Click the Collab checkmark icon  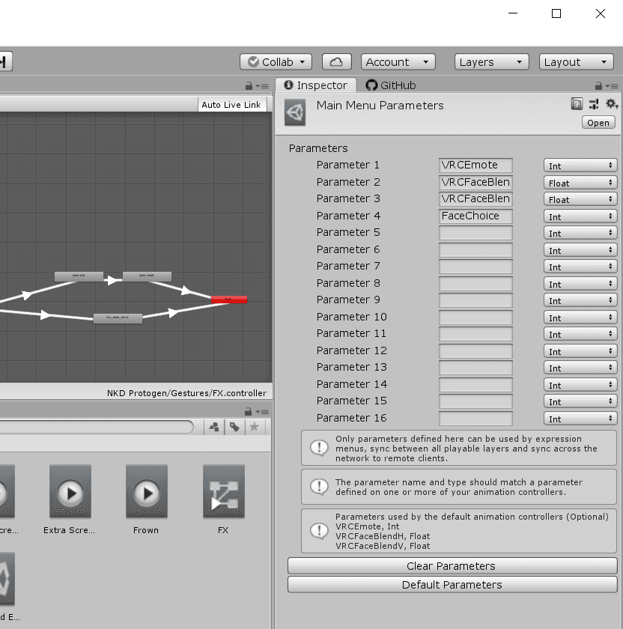click(253, 61)
